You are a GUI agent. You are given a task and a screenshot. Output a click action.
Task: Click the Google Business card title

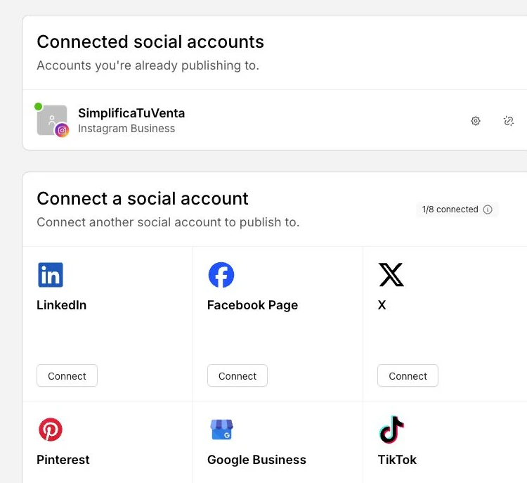point(256,460)
